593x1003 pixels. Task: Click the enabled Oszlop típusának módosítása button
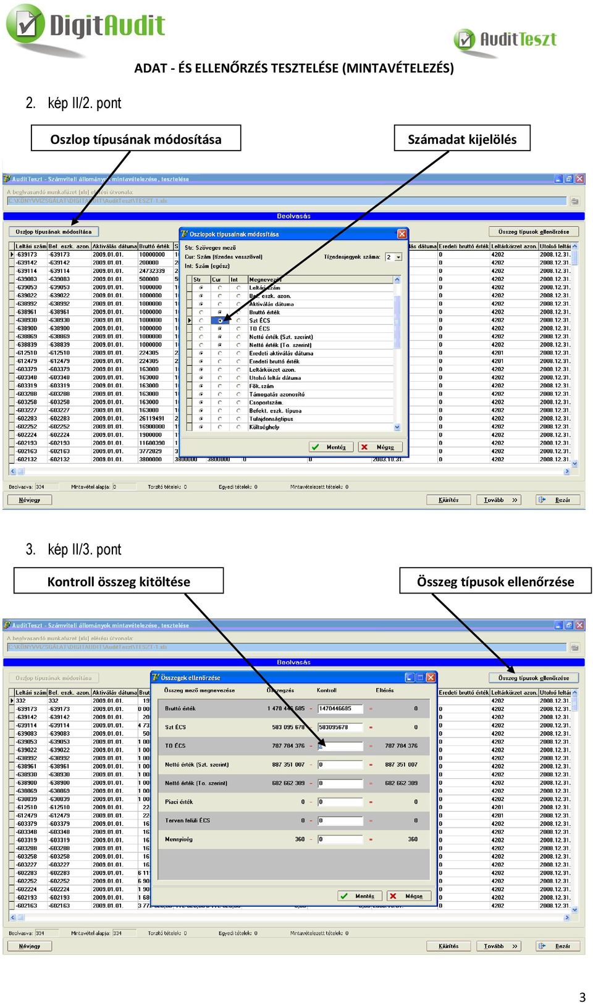54,232
